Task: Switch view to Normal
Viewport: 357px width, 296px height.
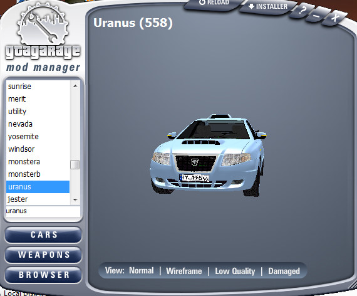Action: point(142,271)
